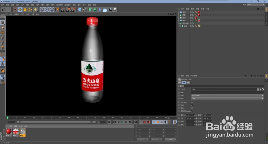
Task: Click the 应用 apply button in coordinates
Action: (x=170, y=139)
